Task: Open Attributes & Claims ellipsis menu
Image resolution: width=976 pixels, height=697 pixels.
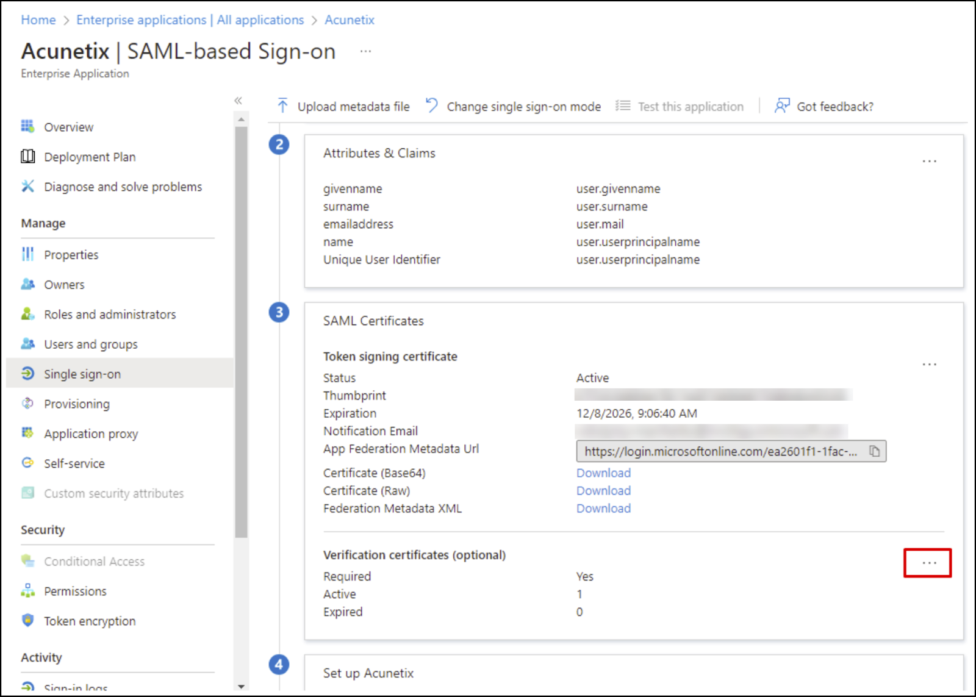Action: pyautogui.click(x=929, y=161)
